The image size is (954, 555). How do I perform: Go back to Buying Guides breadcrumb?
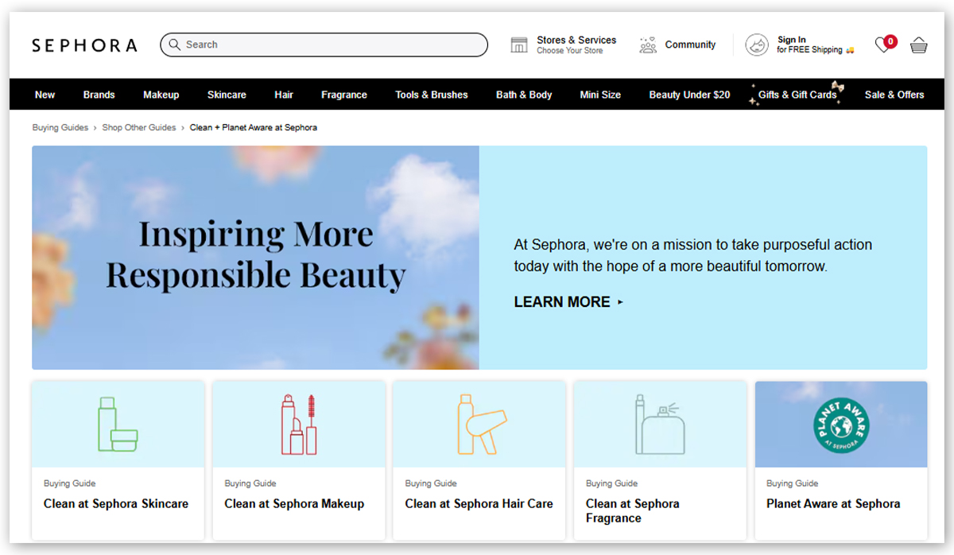(x=60, y=127)
